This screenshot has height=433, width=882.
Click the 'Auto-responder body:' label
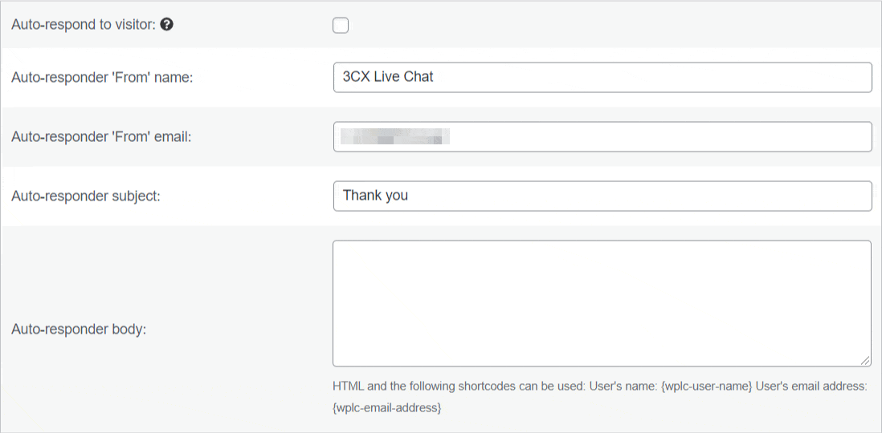point(79,330)
